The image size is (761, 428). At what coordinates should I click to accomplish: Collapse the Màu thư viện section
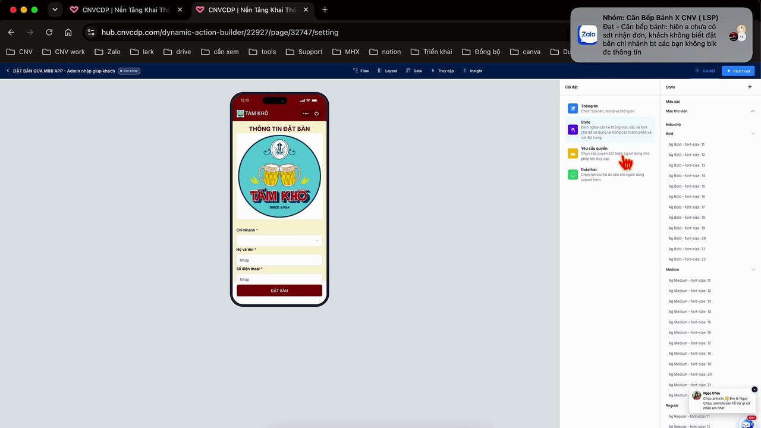click(753, 111)
